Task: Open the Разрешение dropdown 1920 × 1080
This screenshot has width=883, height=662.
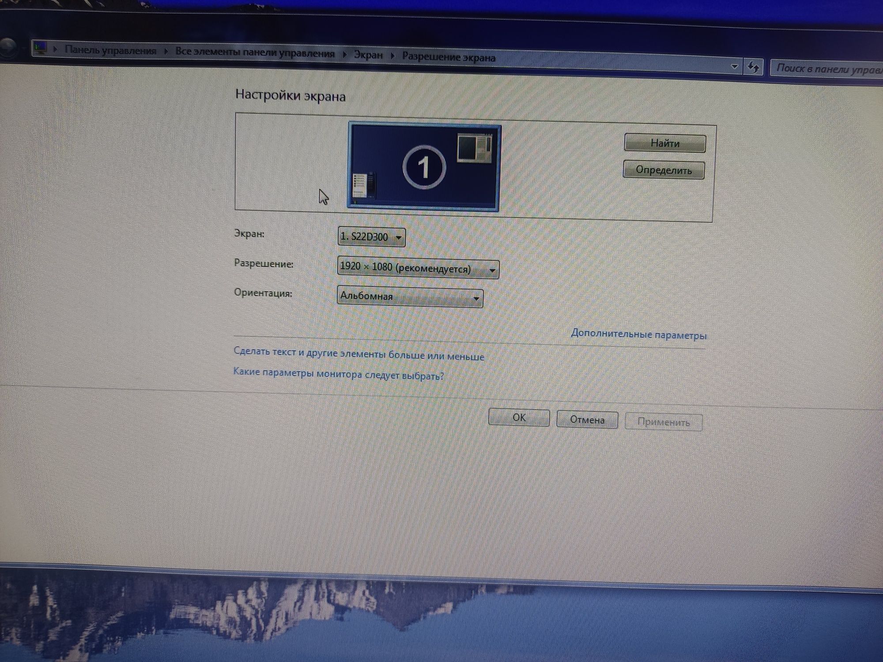Action: pos(418,268)
